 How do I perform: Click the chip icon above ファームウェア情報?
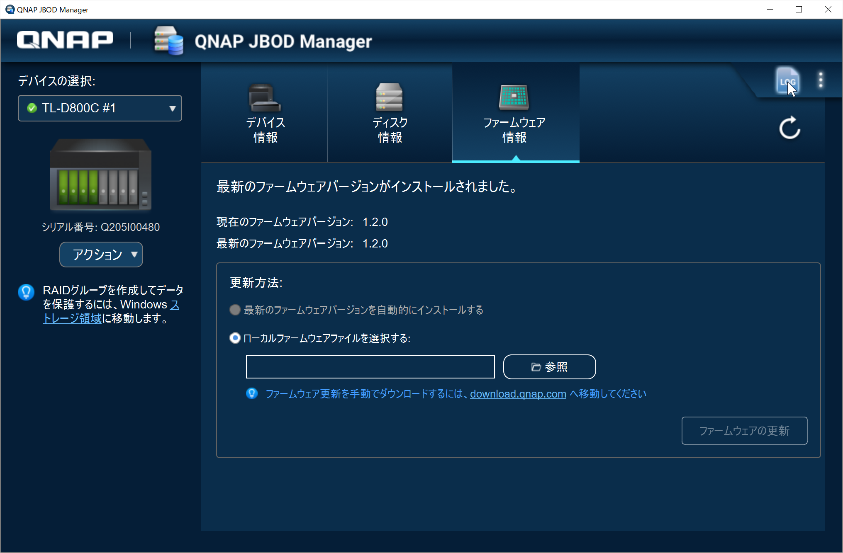[514, 98]
